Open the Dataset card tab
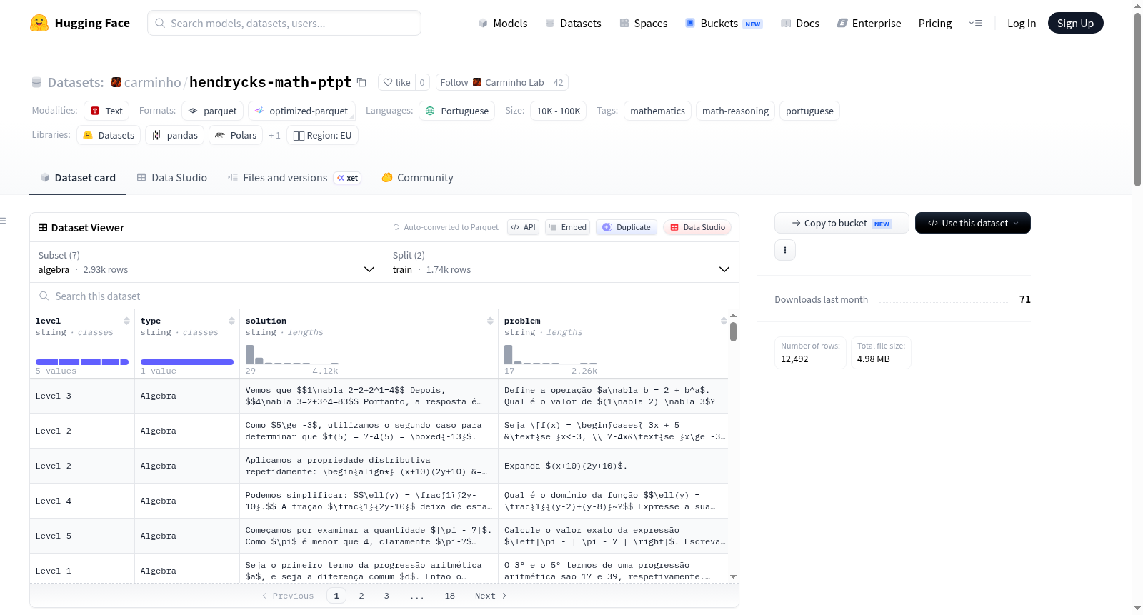Screen dimensions: 1143x615 click(77, 177)
